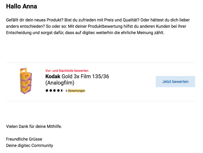Click the 'Hallo Anna' greeting heading
203x153 pixels.
21,6
